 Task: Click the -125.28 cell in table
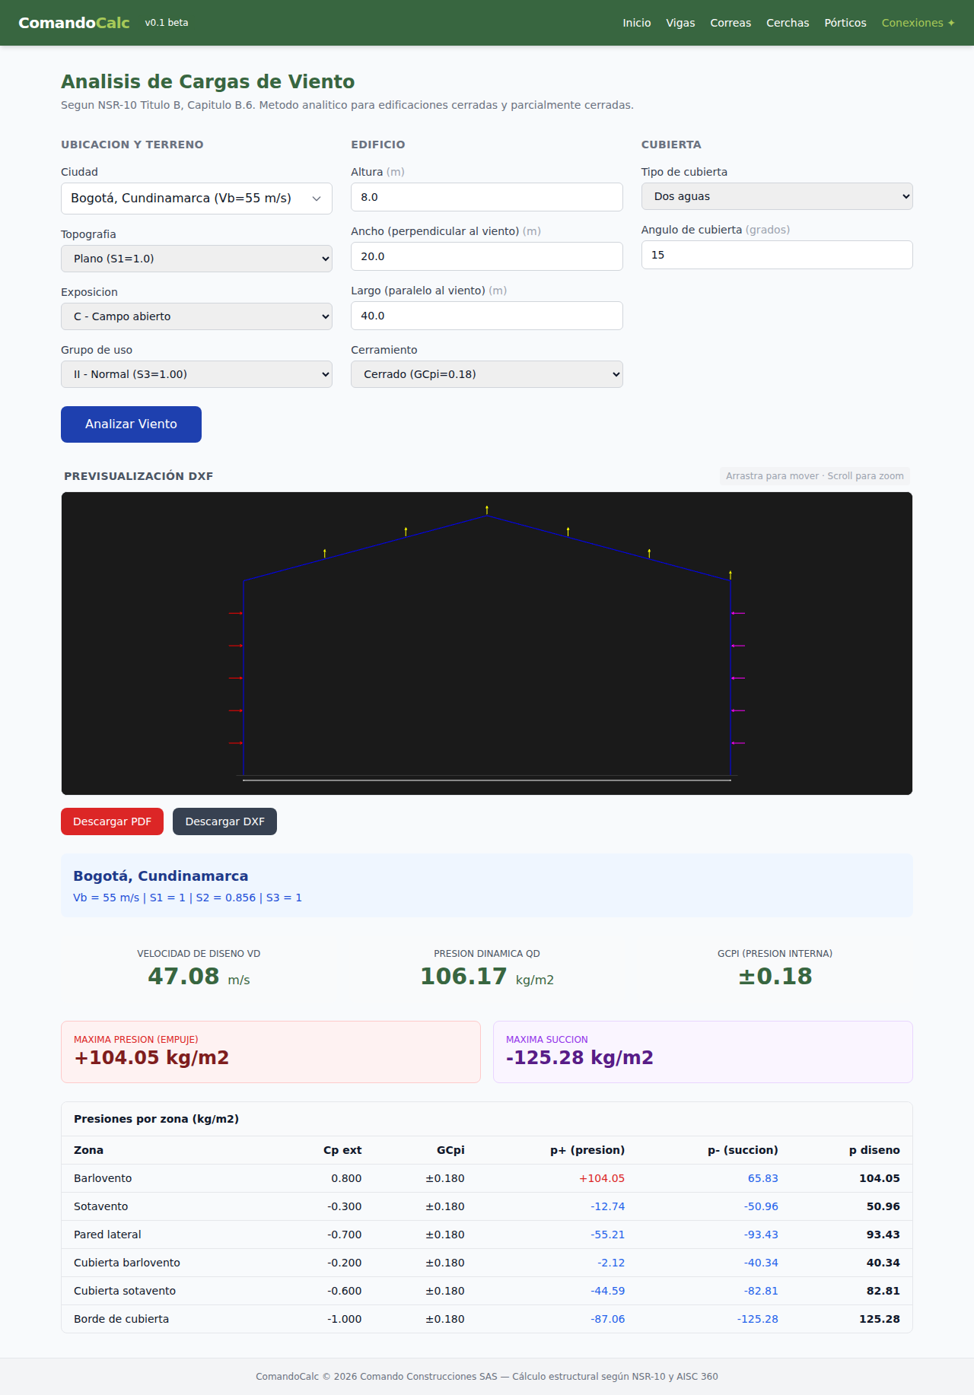pos(757,1319)
